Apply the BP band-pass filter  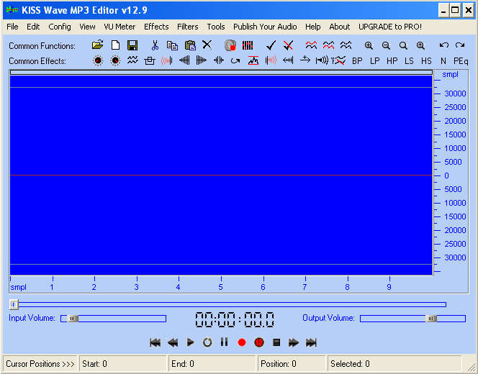(357, 61)
